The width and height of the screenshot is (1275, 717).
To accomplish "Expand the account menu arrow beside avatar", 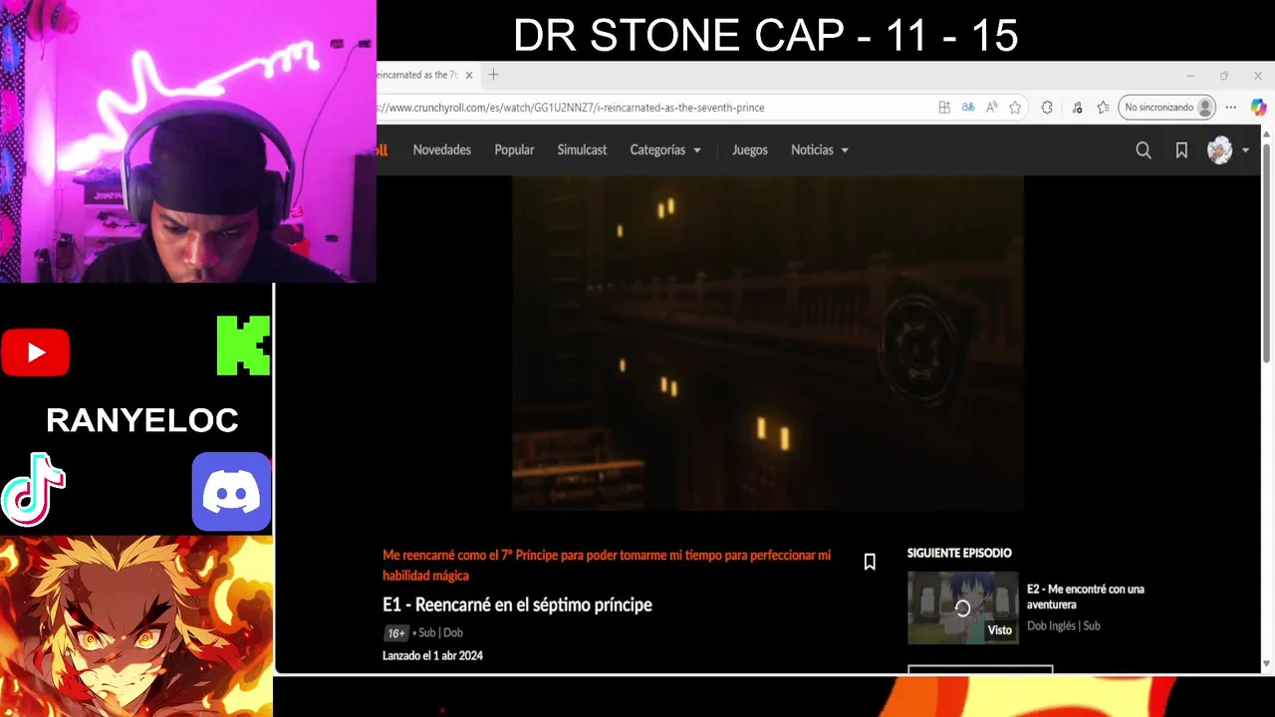I will [x=1245, y=150].
